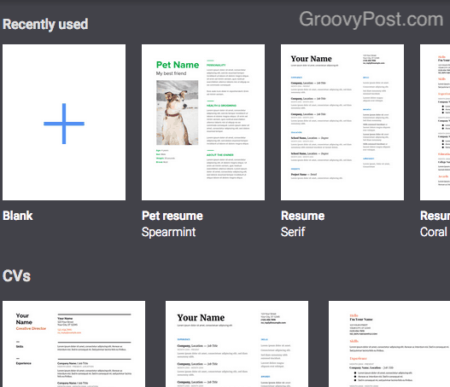
Task: Click the 'Resume' title above Serif
Action: [303, 216]
